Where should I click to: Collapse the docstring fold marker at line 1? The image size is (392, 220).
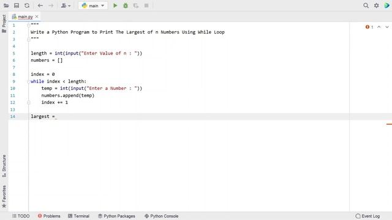point(29,26)
